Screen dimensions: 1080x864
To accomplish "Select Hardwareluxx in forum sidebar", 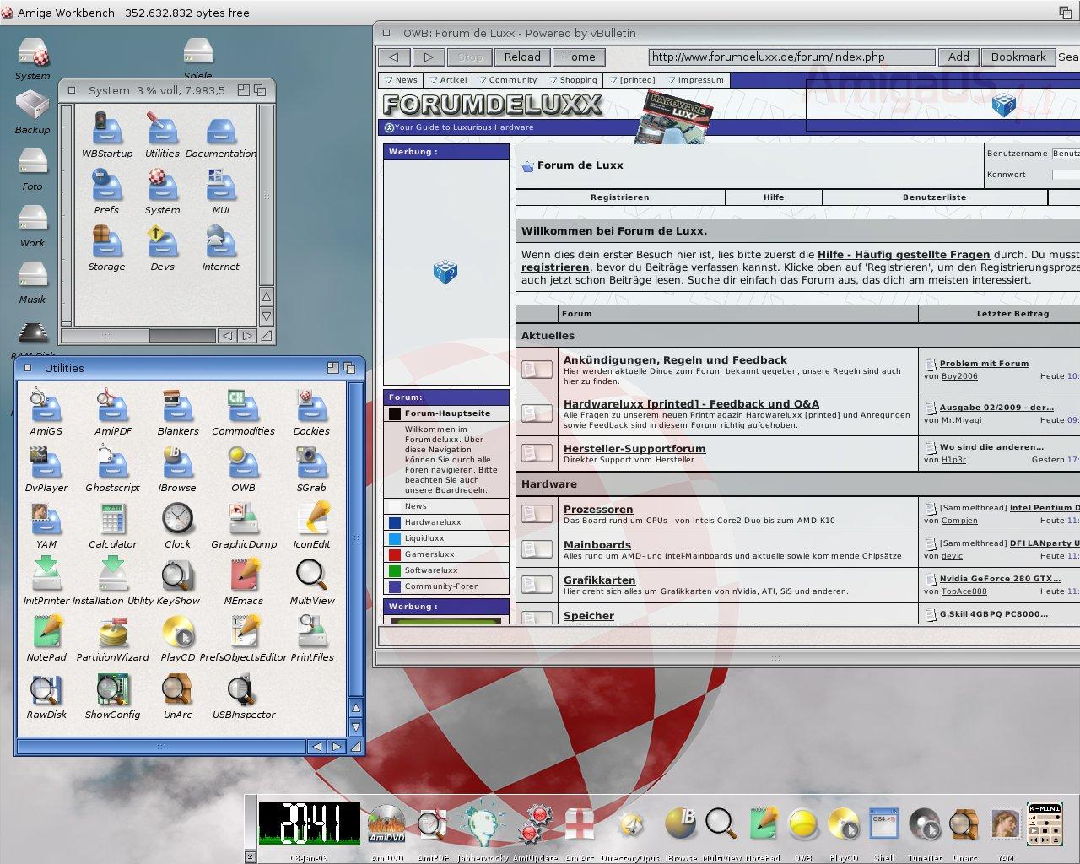I will coord(446,522).
